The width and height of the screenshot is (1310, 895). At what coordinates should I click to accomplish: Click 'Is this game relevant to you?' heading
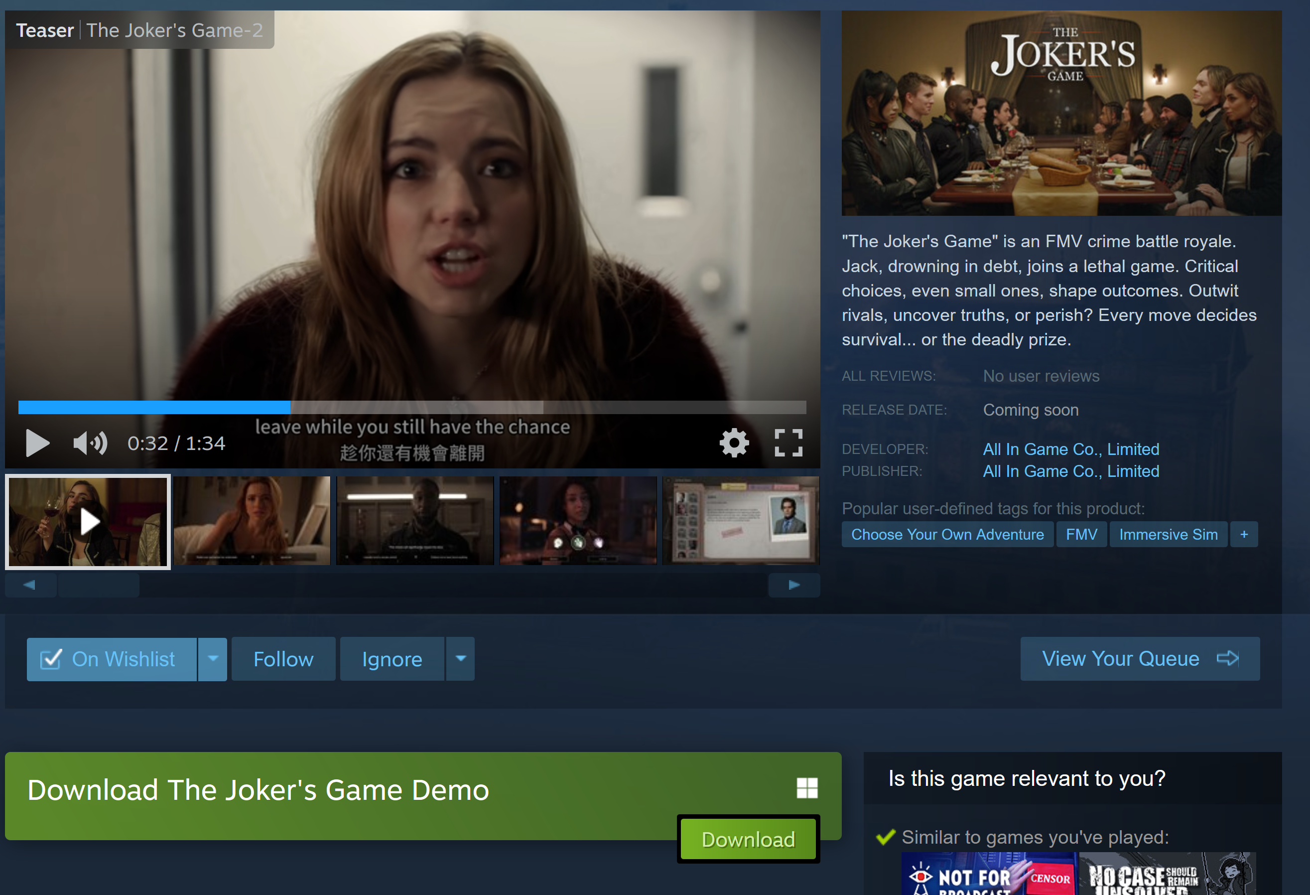point(1027,779)
